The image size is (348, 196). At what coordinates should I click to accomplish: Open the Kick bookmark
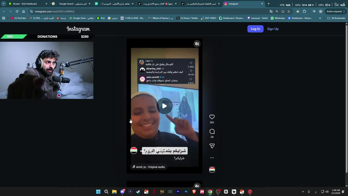[101, 18]
